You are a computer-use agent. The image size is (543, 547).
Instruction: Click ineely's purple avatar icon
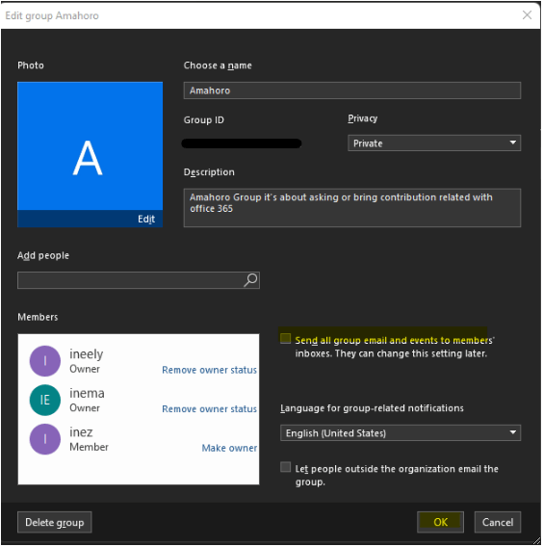coord(45,361)
